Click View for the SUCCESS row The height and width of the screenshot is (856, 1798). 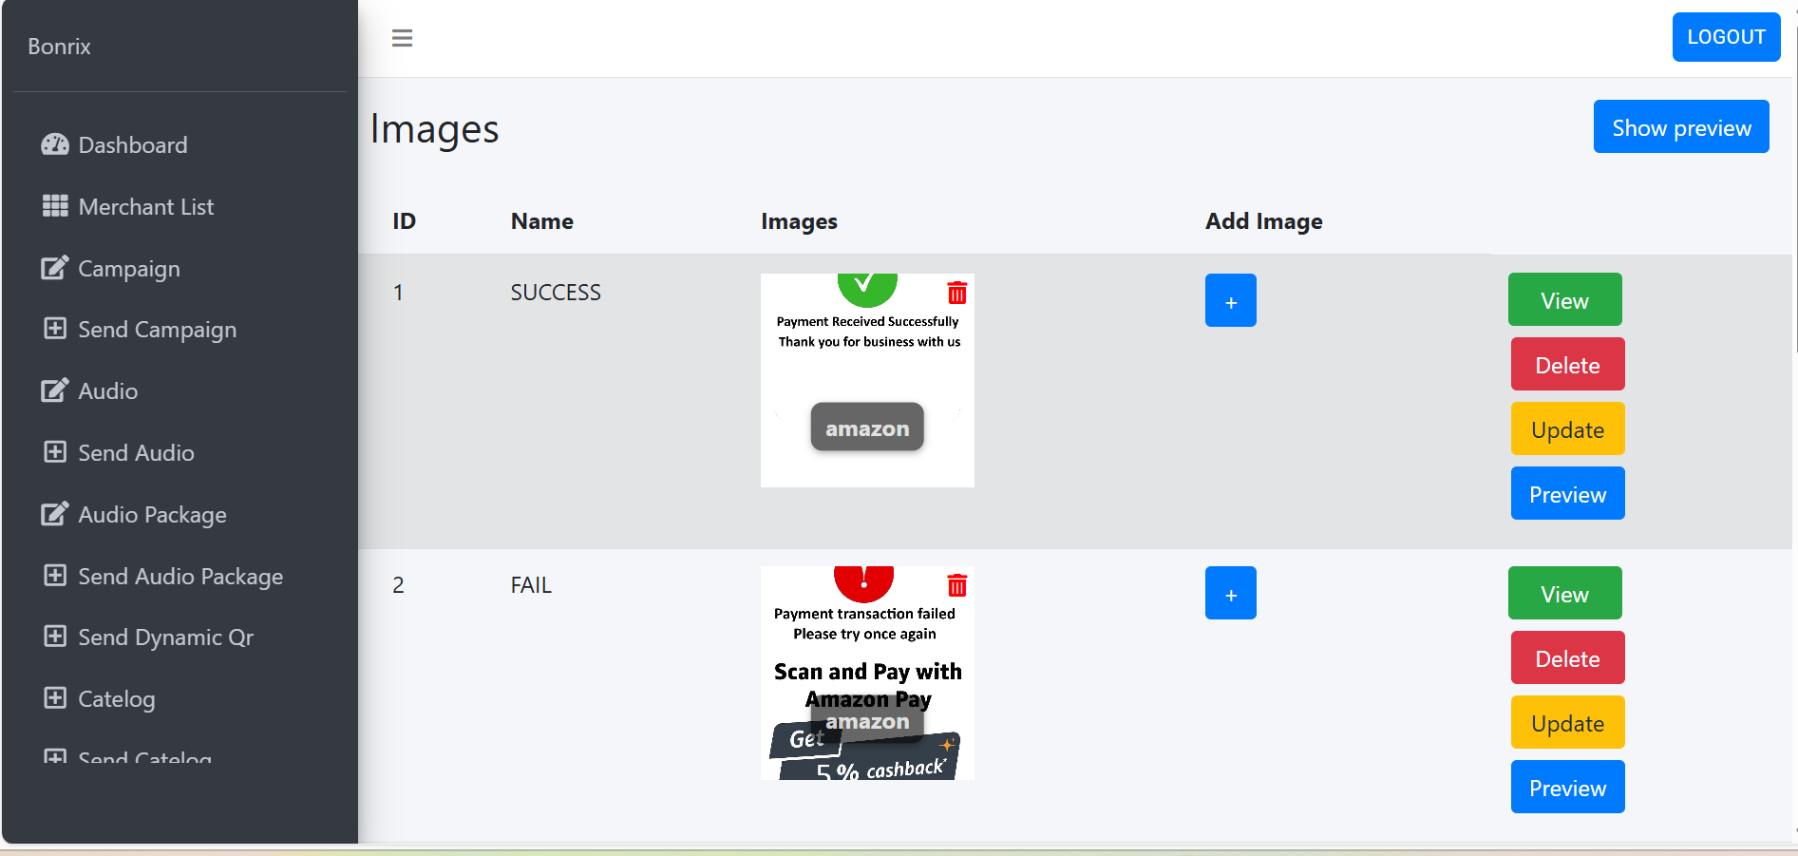point(1564,299)
